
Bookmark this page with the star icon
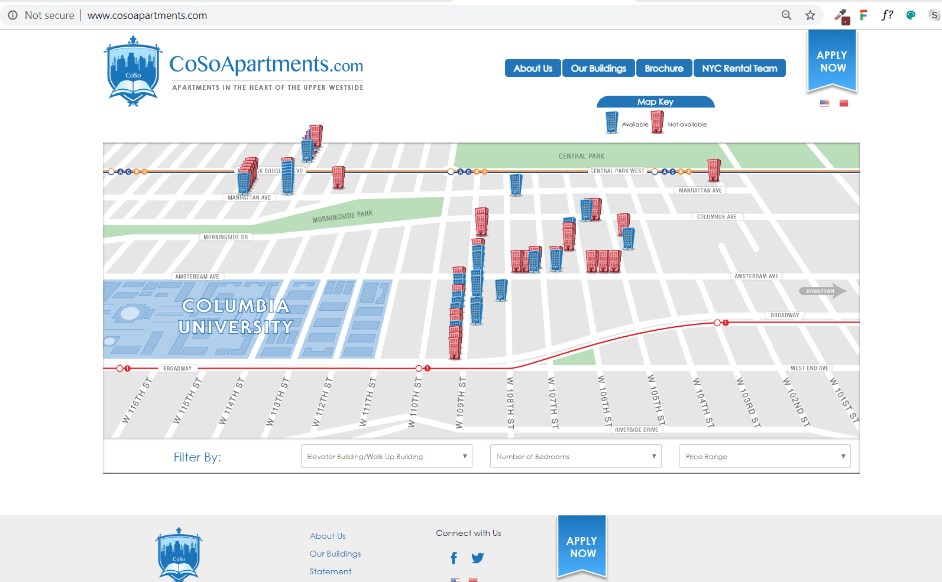tap(810, 15)
